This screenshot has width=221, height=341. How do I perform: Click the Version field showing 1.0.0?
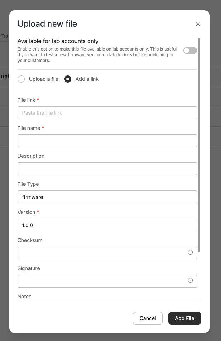[x=107, y=225]
